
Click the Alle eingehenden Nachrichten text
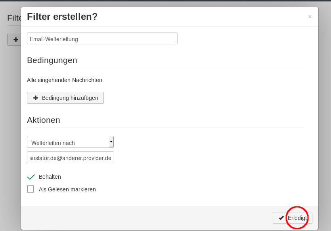click(x=65, y=80)
